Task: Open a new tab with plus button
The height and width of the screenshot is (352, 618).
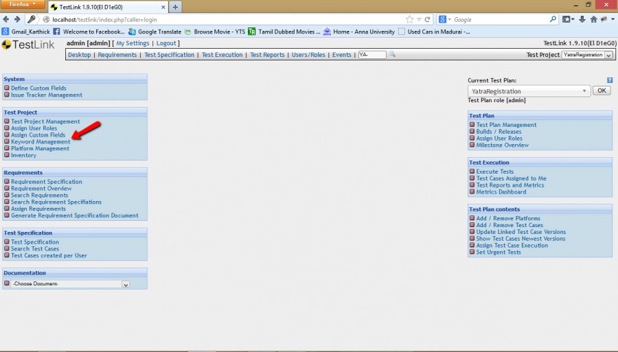Action: pos(175,7)
